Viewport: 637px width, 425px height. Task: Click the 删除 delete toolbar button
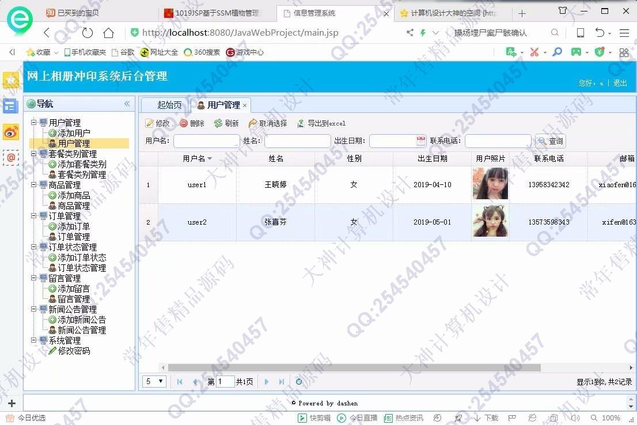tap(192, 123)
